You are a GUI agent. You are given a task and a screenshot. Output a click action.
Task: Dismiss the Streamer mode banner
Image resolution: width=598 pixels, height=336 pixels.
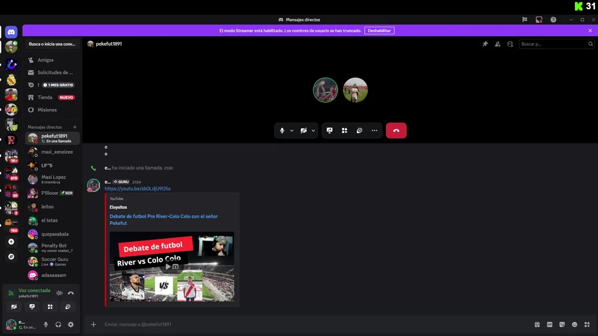(x=590, y=30)
